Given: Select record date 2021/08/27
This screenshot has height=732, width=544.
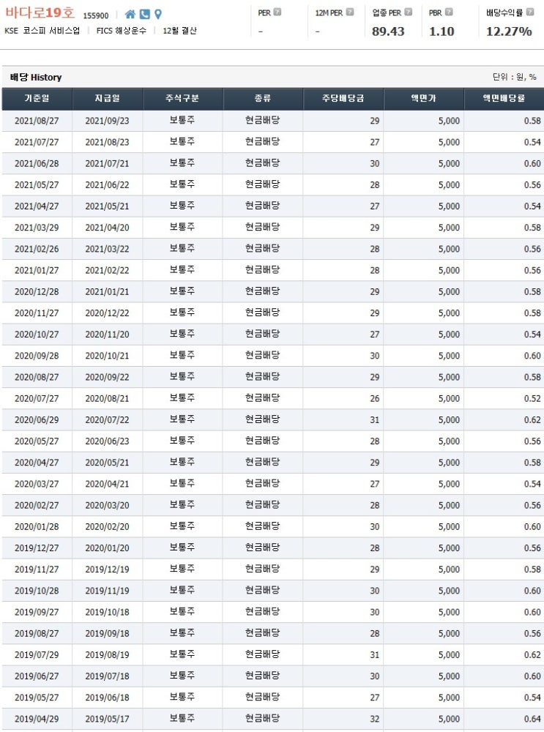Looking at the screenshot, I should tap(37, 121).
